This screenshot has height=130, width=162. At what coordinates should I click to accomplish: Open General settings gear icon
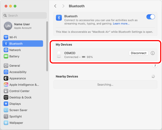[x=6, y=66]
